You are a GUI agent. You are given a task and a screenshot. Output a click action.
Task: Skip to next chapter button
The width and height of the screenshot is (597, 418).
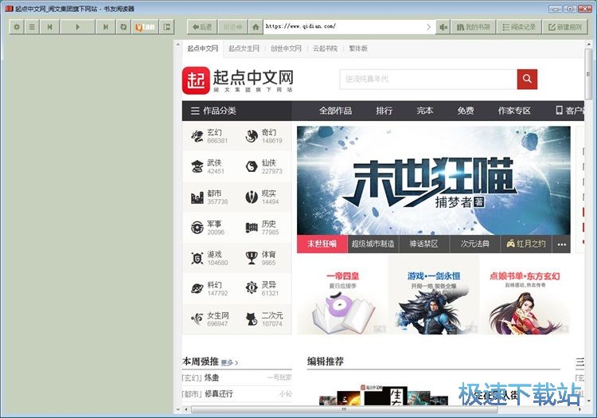click(x=105, y=26)
